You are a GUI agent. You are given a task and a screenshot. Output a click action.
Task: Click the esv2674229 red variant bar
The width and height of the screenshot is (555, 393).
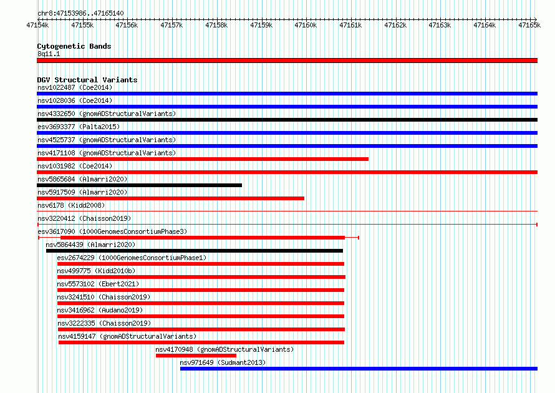[x=201, y=264]
